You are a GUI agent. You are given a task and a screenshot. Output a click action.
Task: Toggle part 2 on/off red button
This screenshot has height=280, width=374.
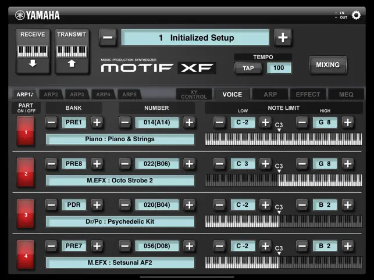coord(26,173)
